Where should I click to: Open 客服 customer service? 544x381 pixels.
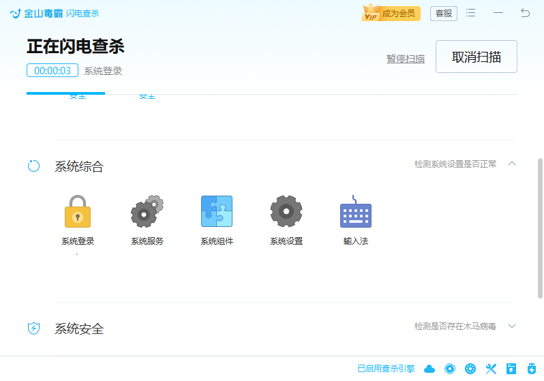tap(444, 13)
